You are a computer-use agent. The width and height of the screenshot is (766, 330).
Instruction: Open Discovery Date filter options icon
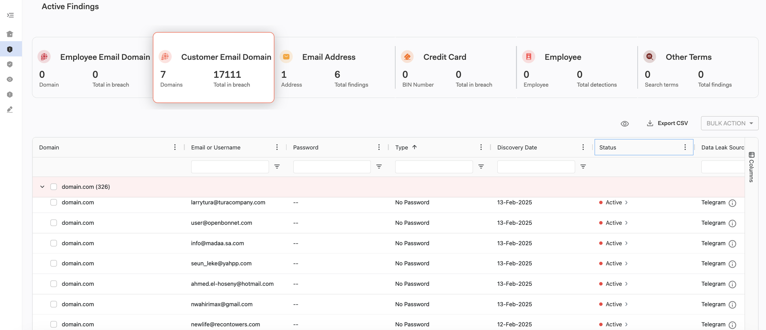[x=583, y=167]
